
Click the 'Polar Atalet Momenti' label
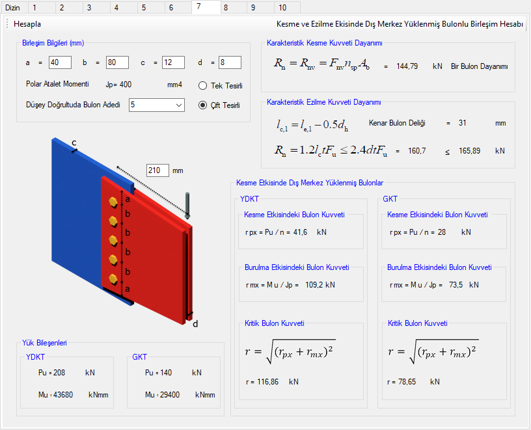(57, 84)
